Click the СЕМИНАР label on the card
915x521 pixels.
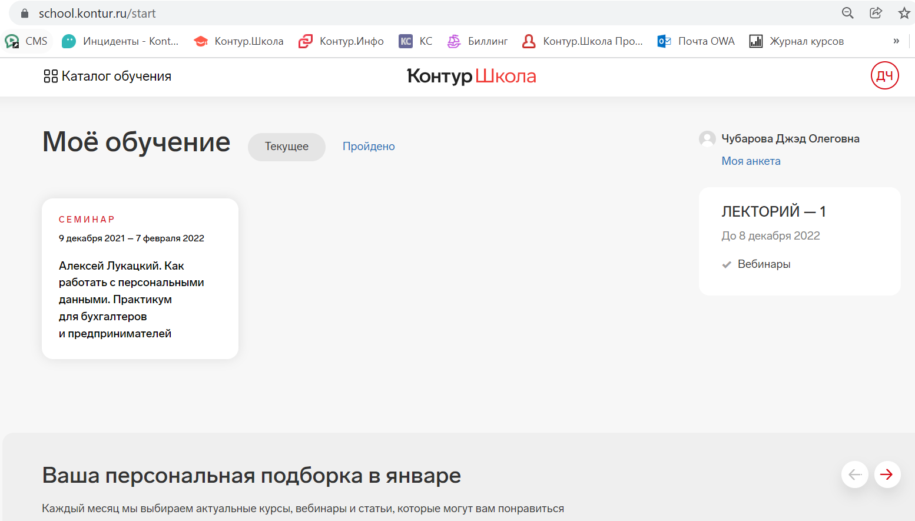coord(87,219)
